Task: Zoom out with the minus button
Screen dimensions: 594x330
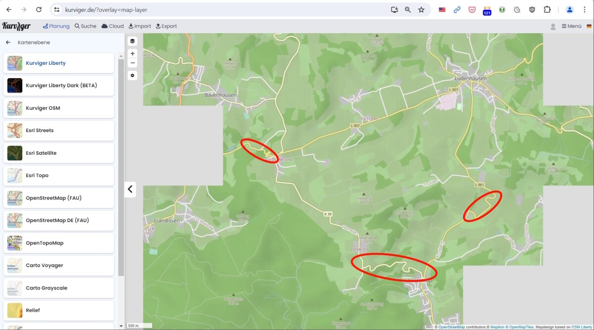Action: click(132, 63)
